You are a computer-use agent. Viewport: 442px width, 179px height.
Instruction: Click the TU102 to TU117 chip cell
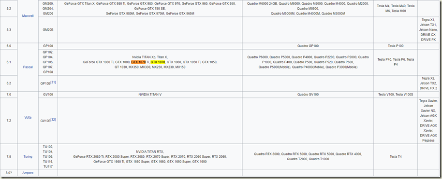[x=48, y=156]
